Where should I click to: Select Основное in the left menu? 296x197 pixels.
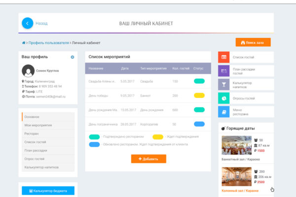48,117
